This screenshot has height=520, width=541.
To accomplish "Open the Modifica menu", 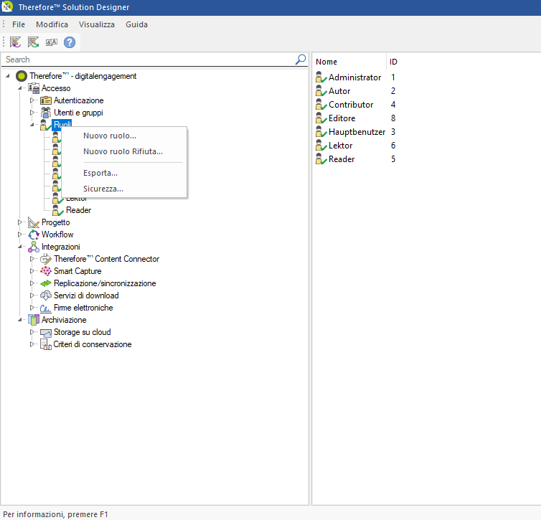I will [x=52, y=24].
